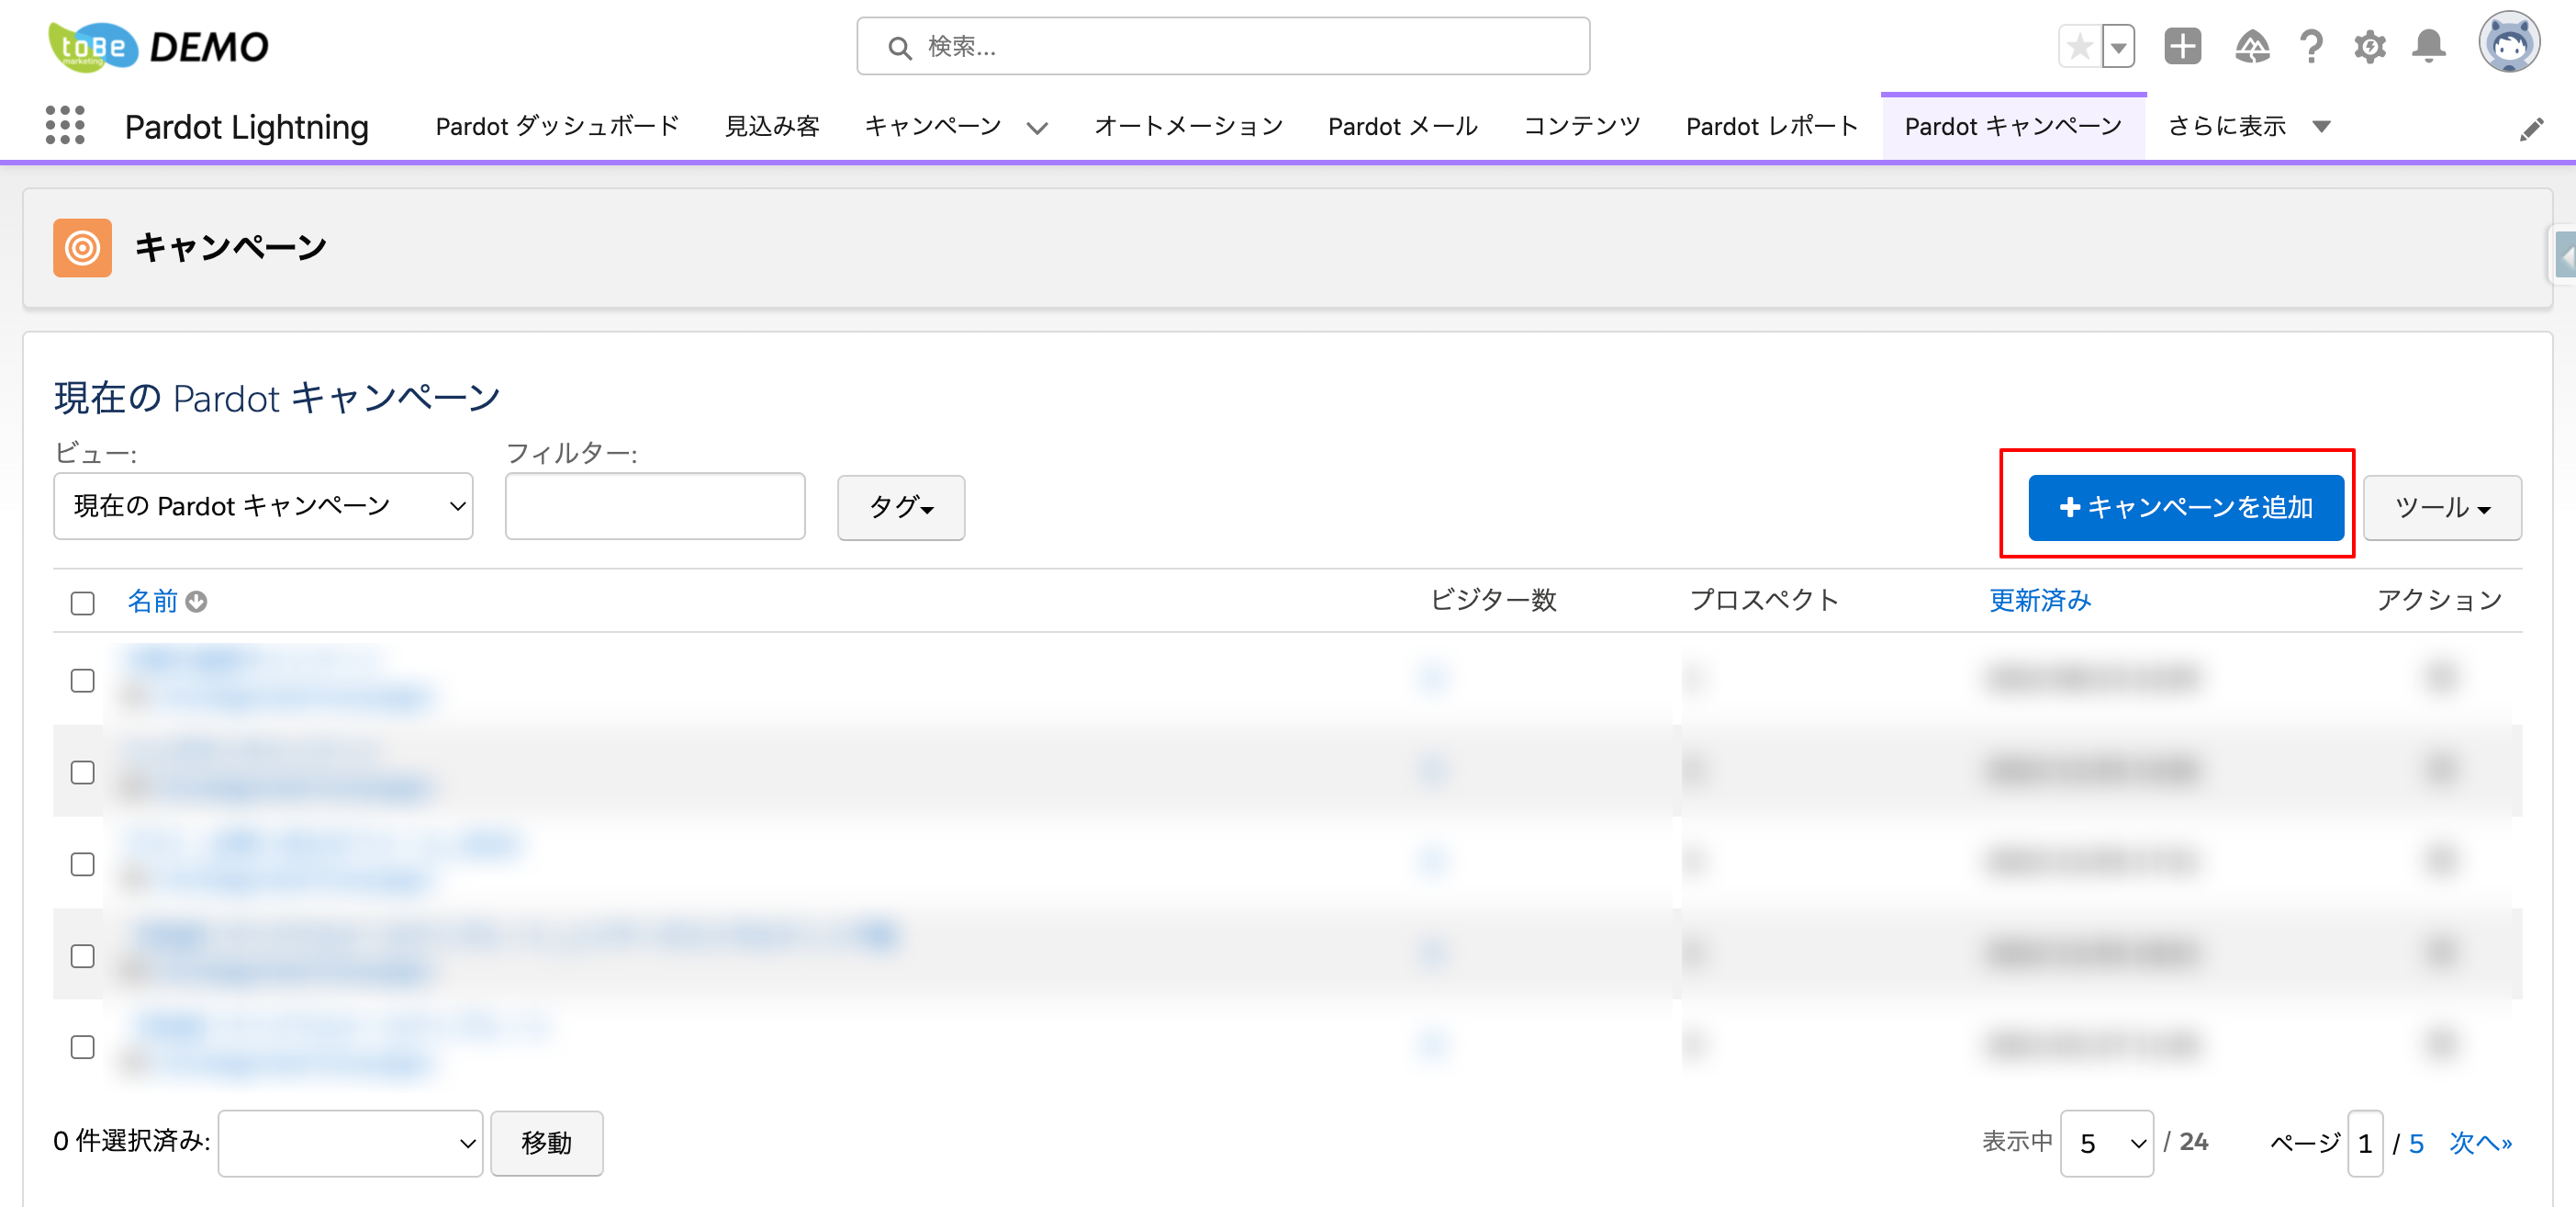This screenshot has height=1207, width=2576.
Task: Click the 移動 button
Action: tap(546, 1143)
